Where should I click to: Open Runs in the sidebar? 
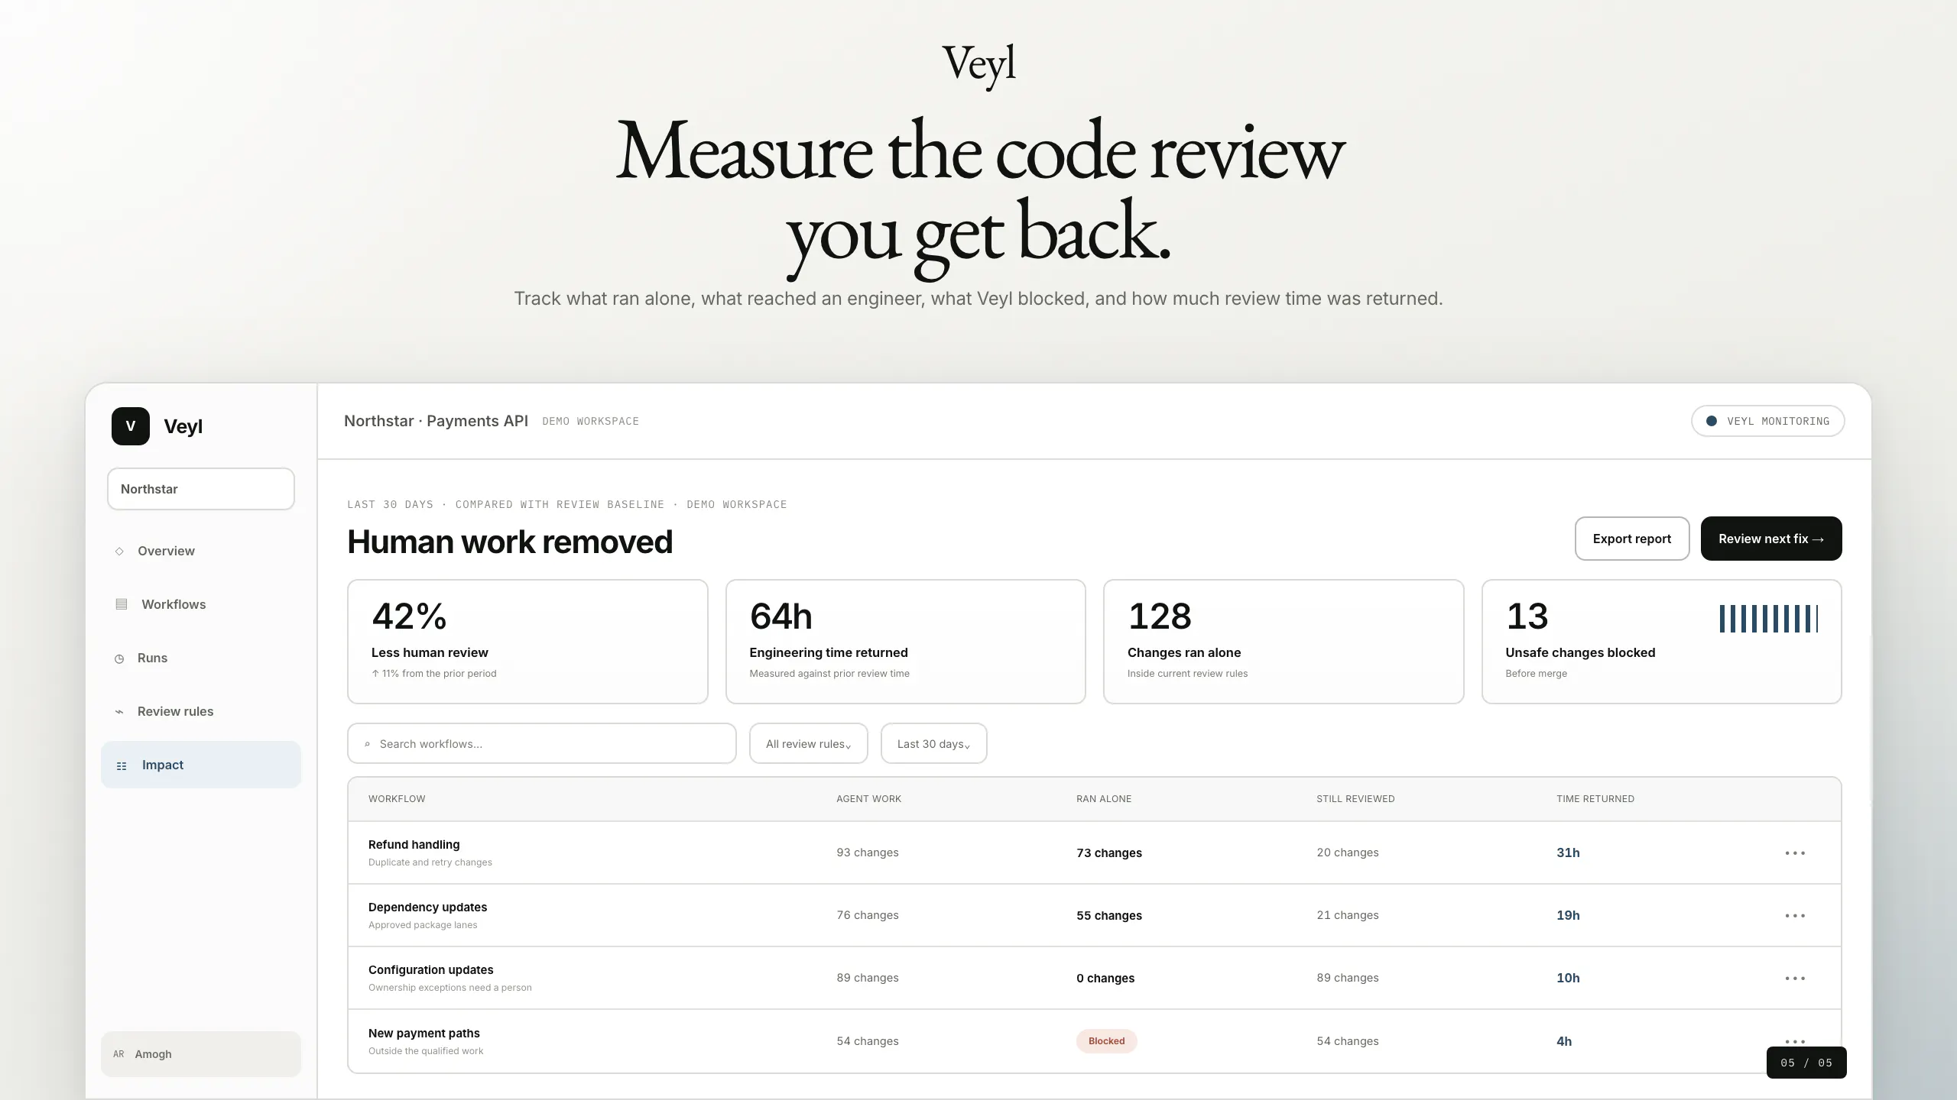201,658
